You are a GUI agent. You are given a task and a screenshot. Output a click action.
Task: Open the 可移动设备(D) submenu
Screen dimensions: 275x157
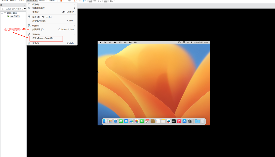(x=52, y=8)
